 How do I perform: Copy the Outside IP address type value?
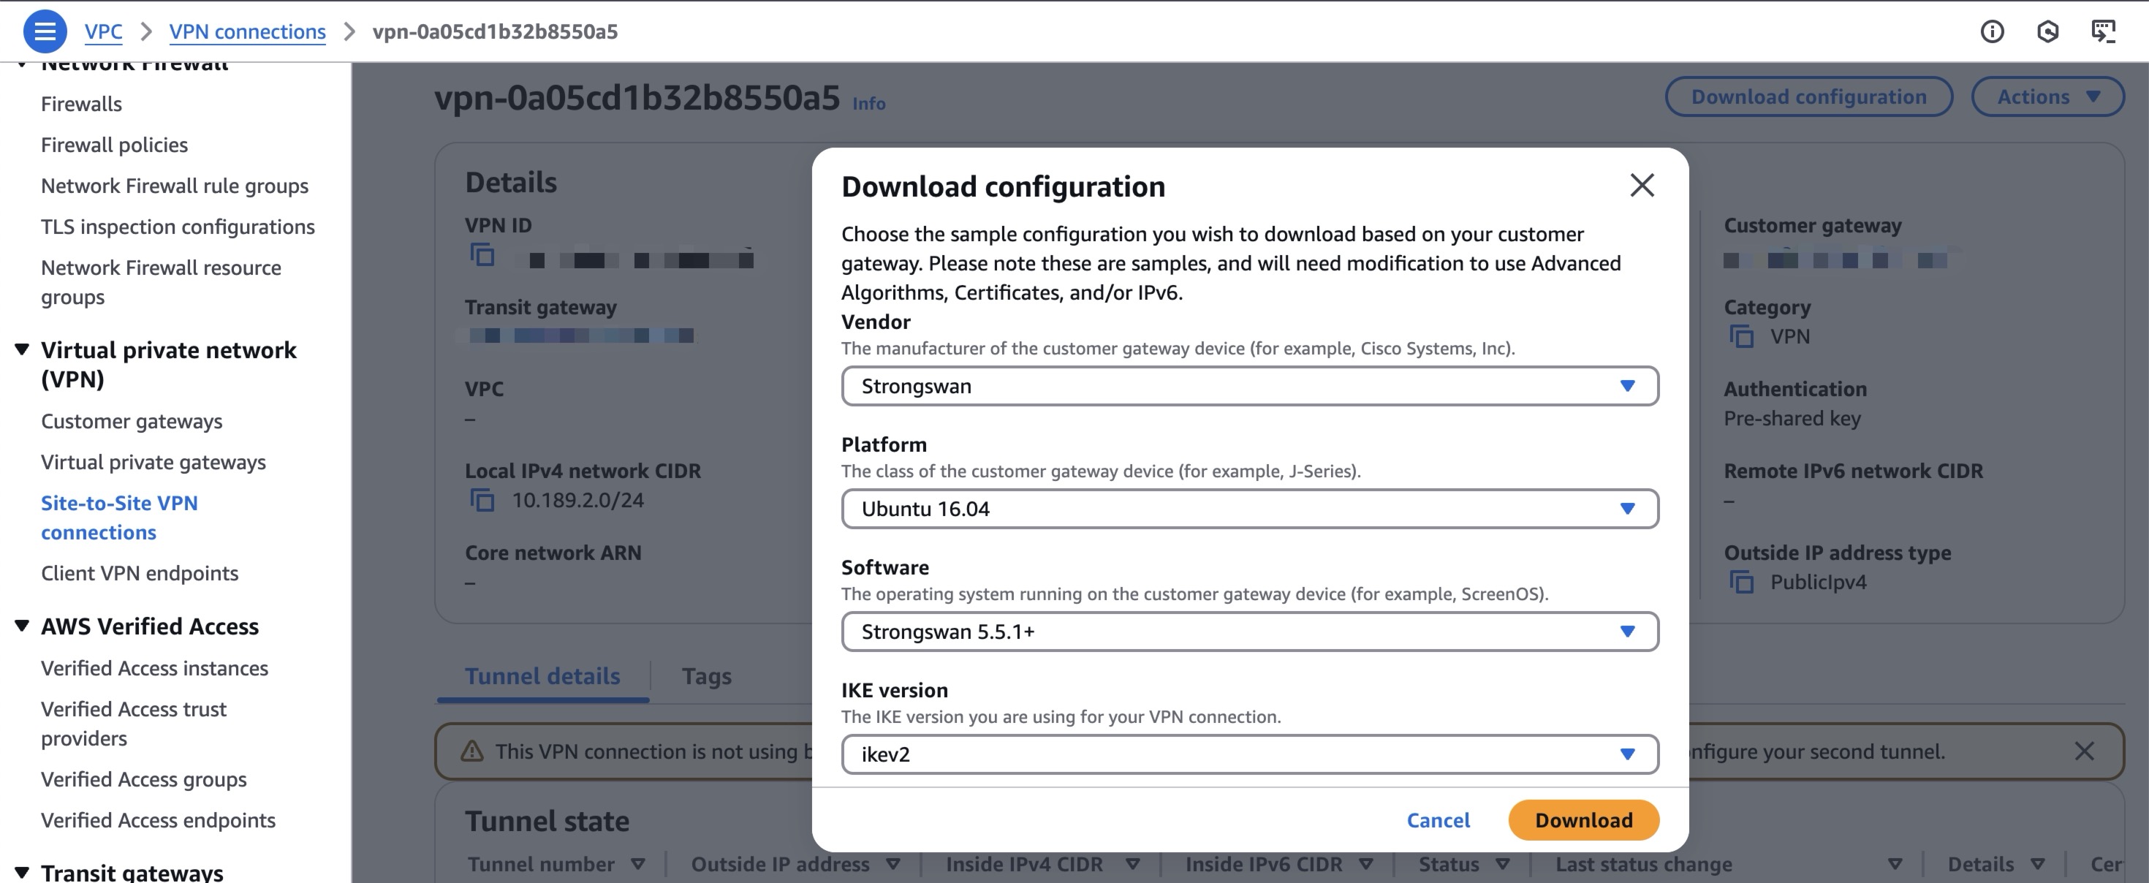[x=1741, y=582]
